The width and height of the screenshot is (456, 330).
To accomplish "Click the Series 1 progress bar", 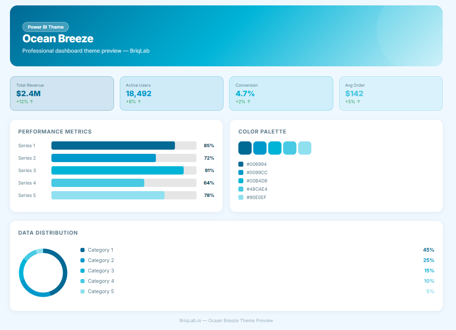I will pyautogui.click(x=124, y=146).
